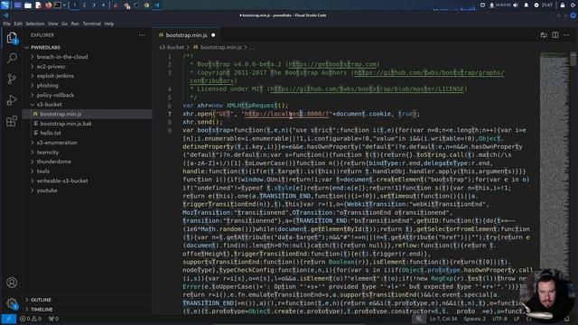Open the Extensions view icon
Image resolution: width=578 pixels, height=325 pixels.
[x=12, y=121]
